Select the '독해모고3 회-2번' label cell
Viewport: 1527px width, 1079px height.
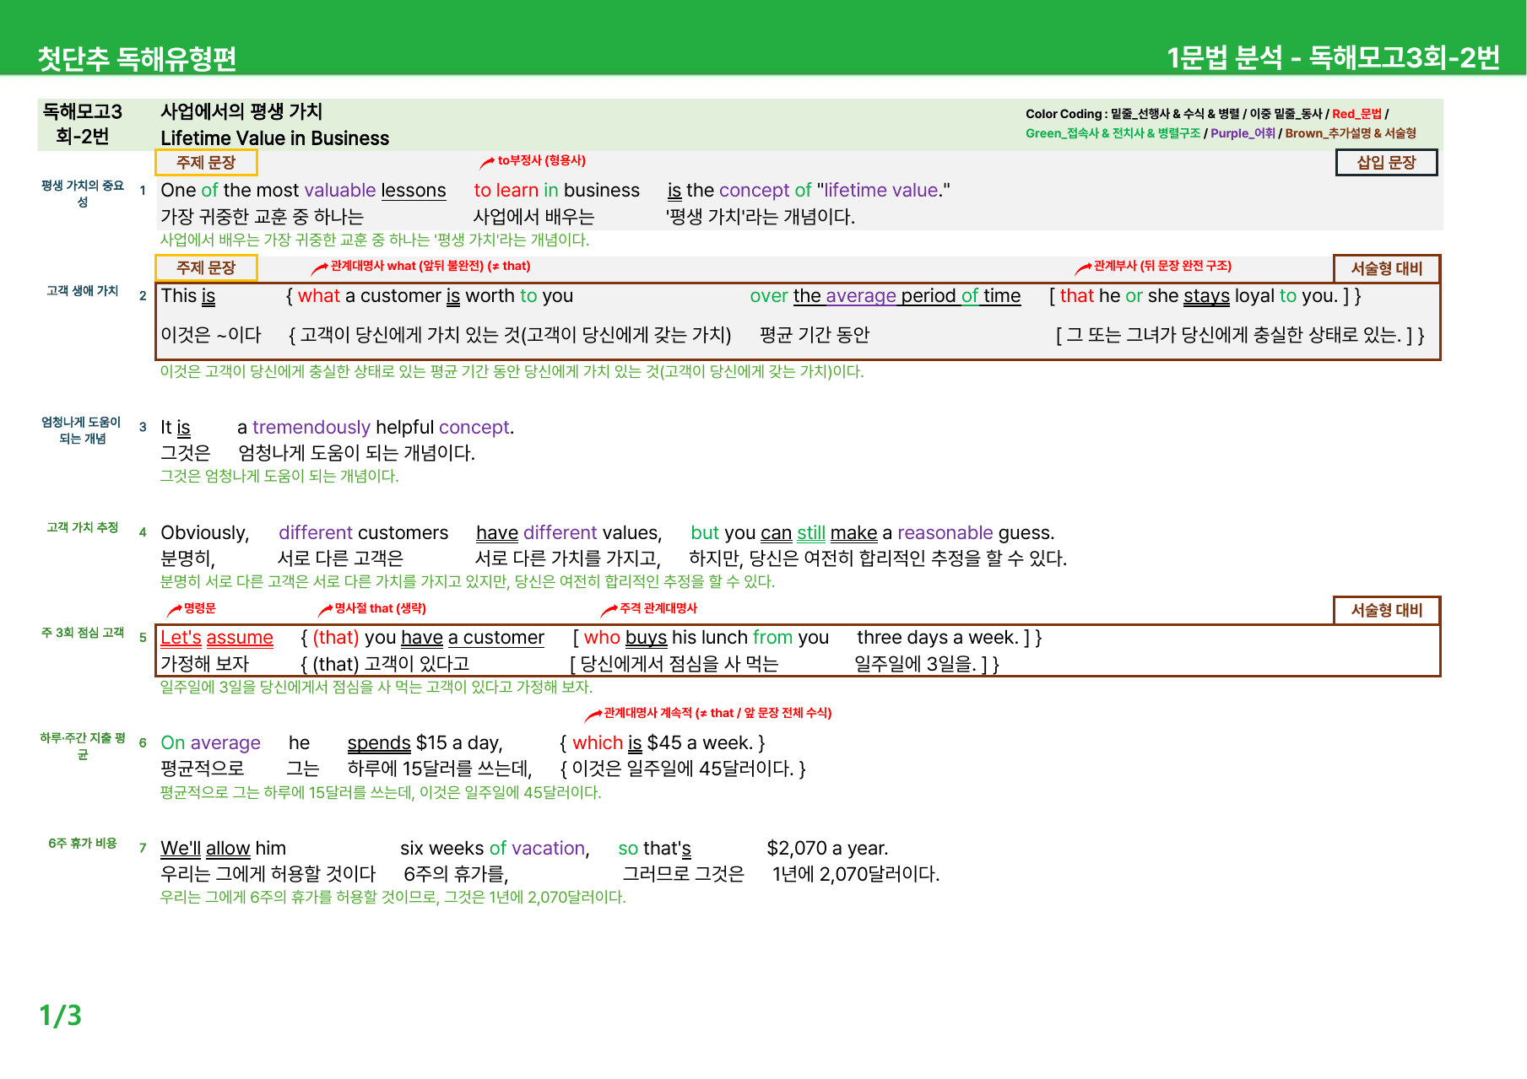tap(83, 124)
